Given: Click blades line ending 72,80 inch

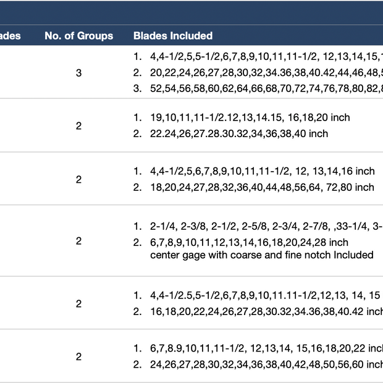Looking at the screenshot, I should pyautogui.click(x=262, y=187).
